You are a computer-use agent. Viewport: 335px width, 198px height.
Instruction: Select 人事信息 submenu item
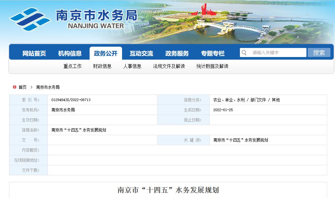click(x=132, y=66)
